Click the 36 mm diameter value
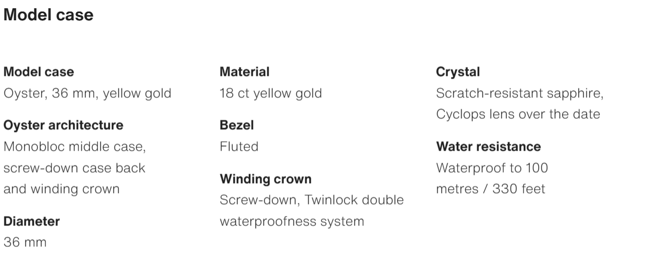 pyautogui.click(x=25, y=243)
